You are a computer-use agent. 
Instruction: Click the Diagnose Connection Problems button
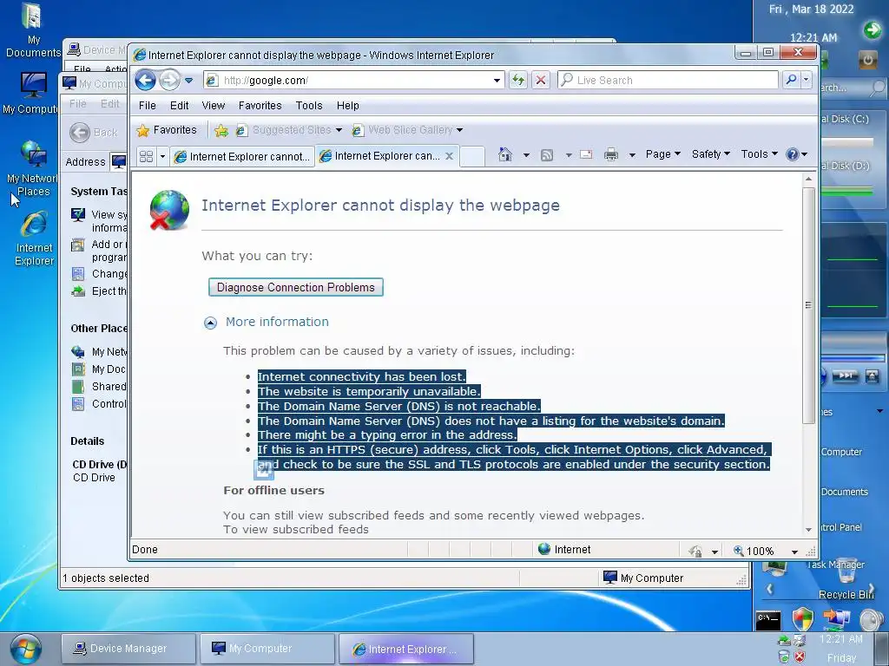[296, 287]
